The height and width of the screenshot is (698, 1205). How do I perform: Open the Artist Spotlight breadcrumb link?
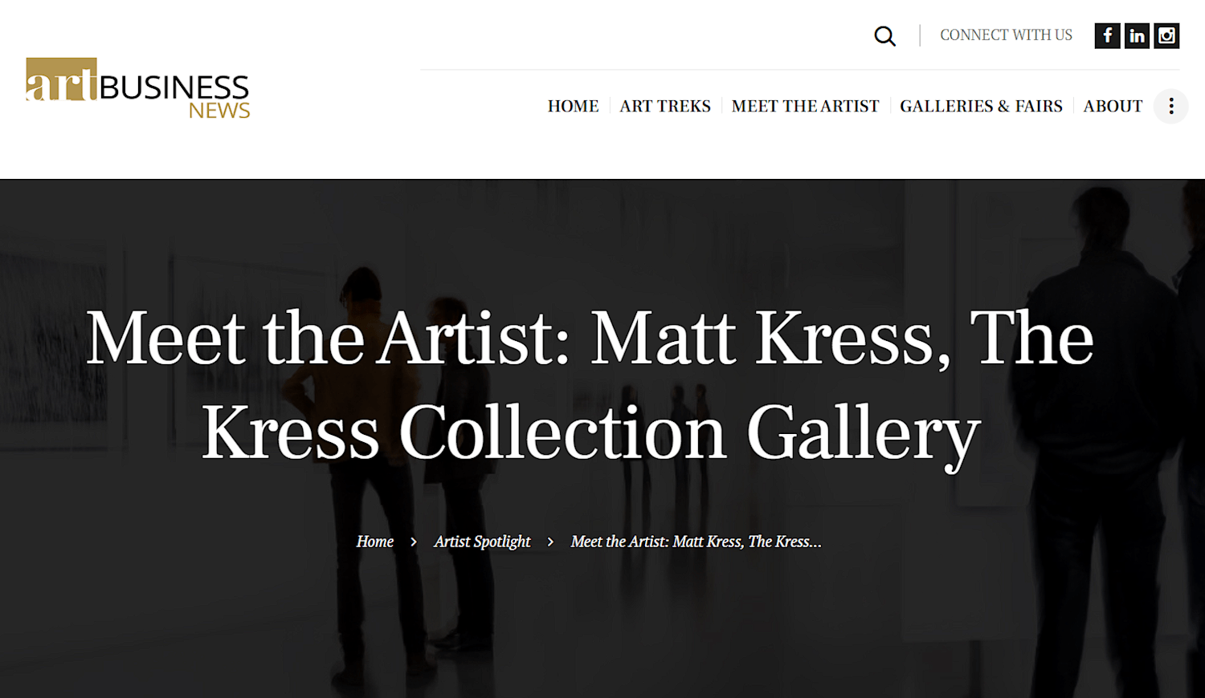482,542
